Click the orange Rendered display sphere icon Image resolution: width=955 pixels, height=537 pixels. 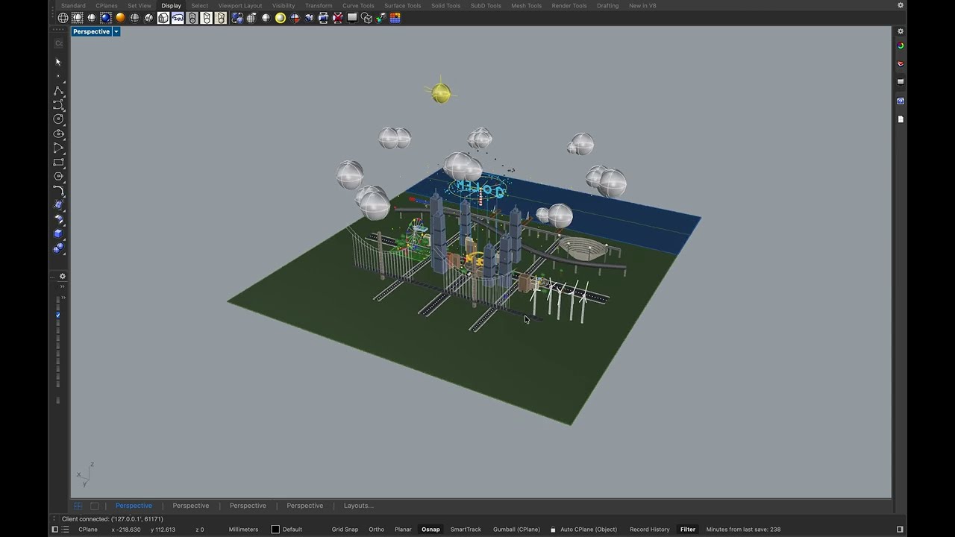click(x=120, y=18)
